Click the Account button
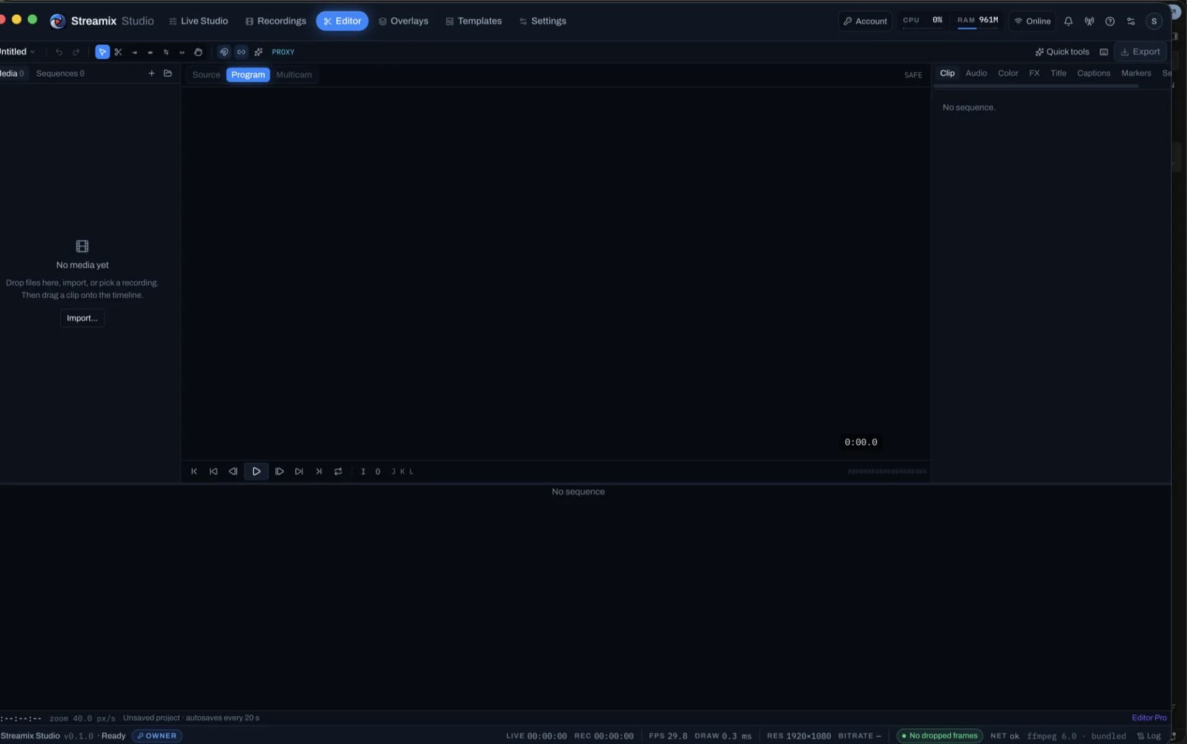Screen dimensions: 1187x744 pos(865,21)
